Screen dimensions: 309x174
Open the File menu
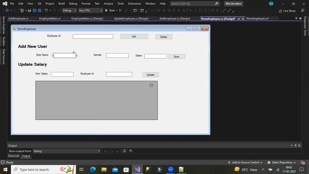pos(12,3)
